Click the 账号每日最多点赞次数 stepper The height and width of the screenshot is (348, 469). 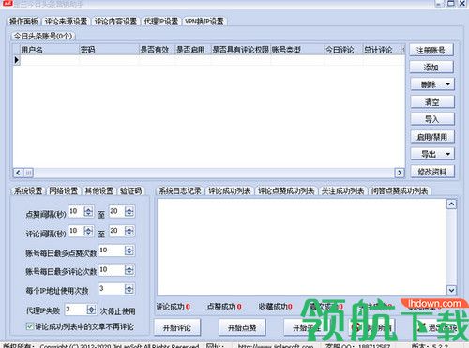tap(129, 250)
